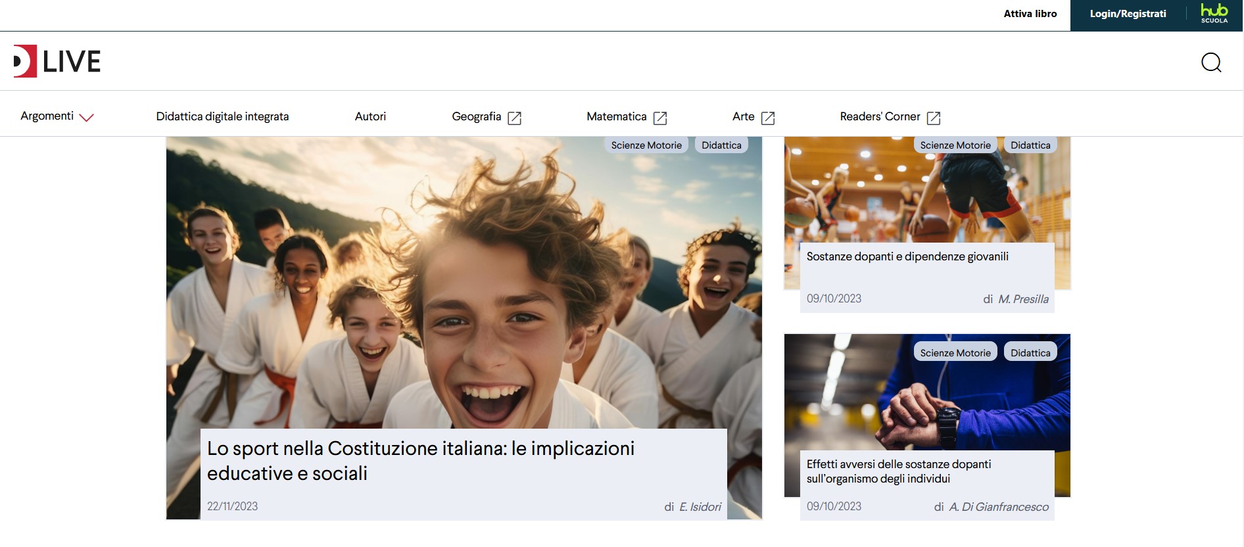Viewport: 1244px width, 547px height.
Task: Open the Arte section
Action: pos(744,116)
